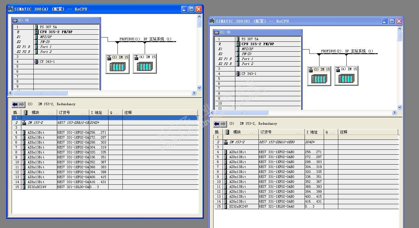
Task: Select slot 9 AI8x13Bit row in window A
Action: coord(105,157)
